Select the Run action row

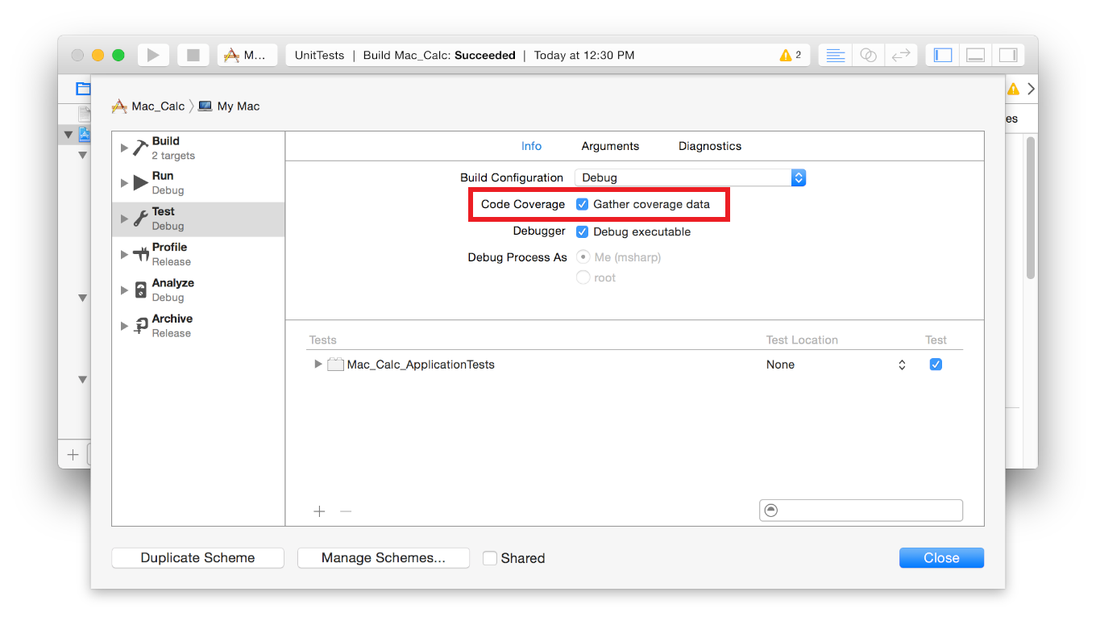coord(198,183)
